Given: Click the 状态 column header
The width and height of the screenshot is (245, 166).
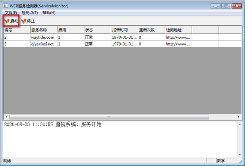Looking at the screenshot, I should [97, 30].
